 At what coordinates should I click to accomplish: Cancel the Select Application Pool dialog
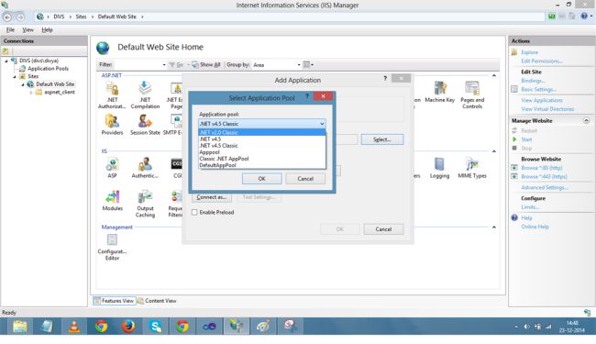click(305, 179)
